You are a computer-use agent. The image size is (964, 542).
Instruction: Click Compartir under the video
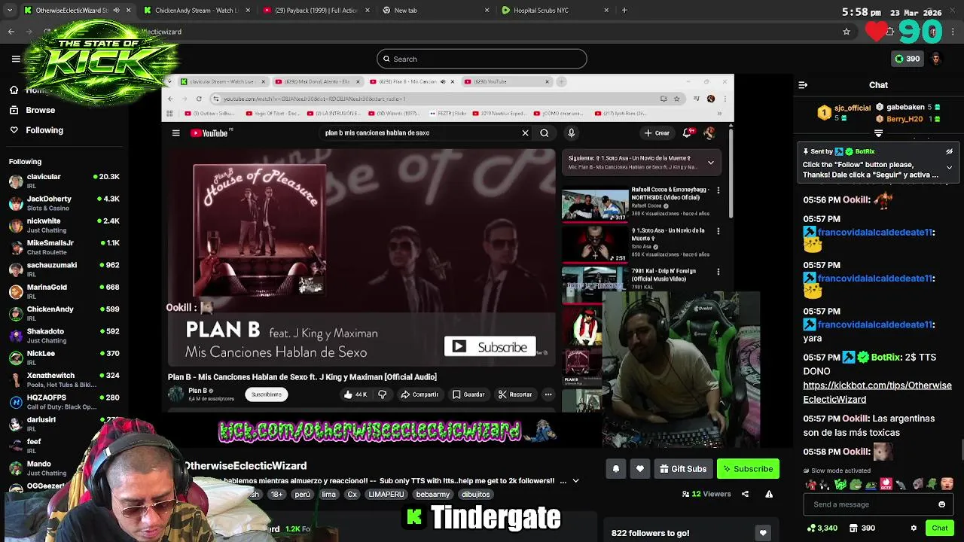419,394
